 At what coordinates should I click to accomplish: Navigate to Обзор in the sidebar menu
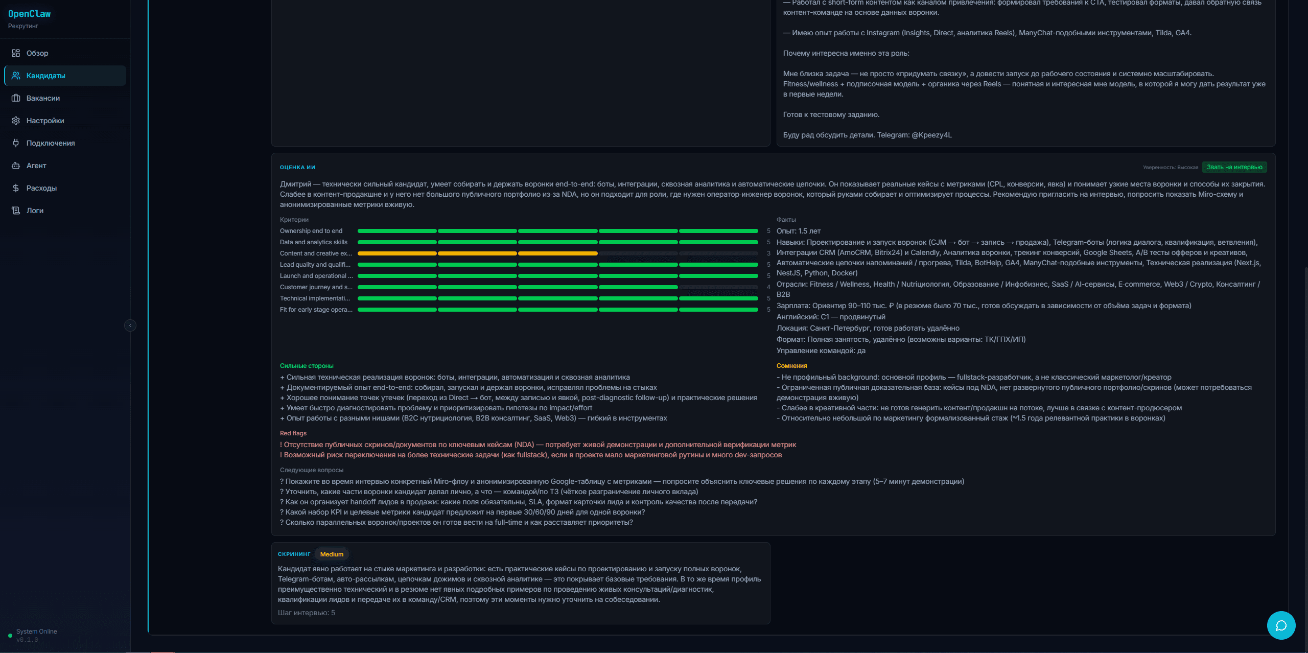[37, 53]
